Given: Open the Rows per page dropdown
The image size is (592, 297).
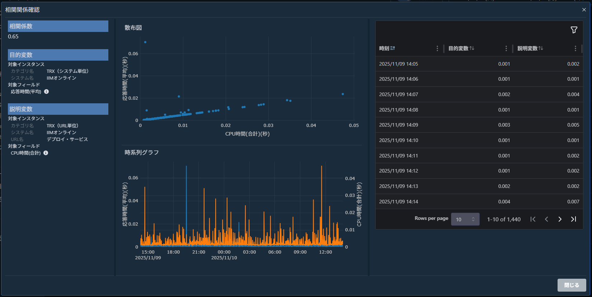Looking at the screenshot, I should tap(465, 219).
